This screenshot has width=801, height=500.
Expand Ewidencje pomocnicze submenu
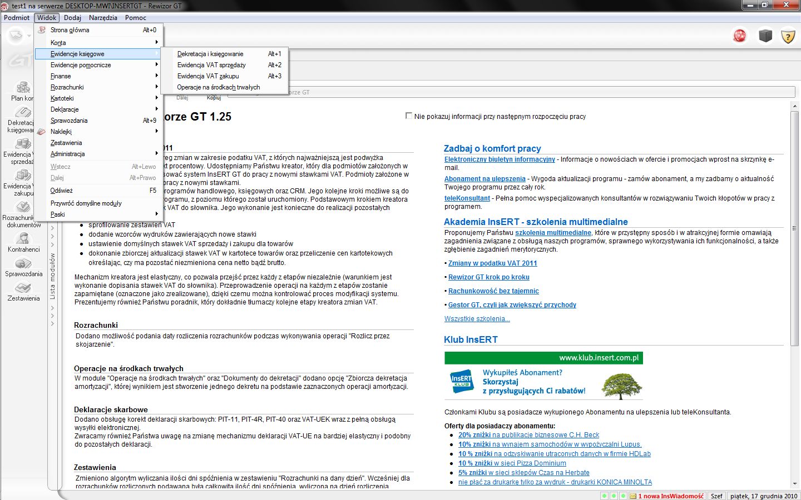pyautogui.click(x=98, y=65)
